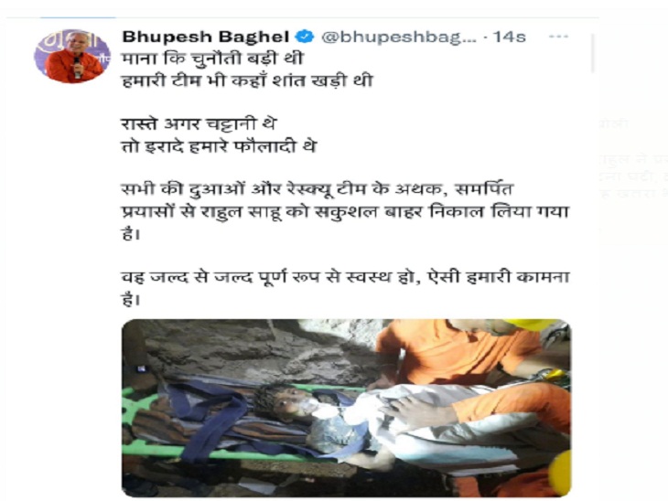
Task: Click the 14s tweet timestamp
Action: [x=510, y=37]
